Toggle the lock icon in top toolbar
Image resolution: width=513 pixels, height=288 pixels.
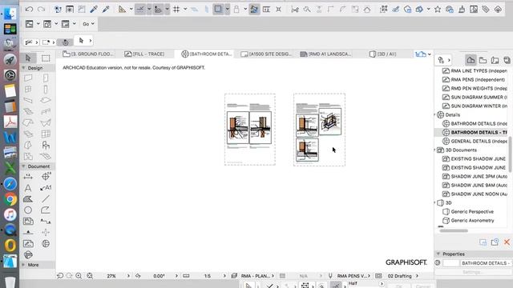tap(236, 9)
